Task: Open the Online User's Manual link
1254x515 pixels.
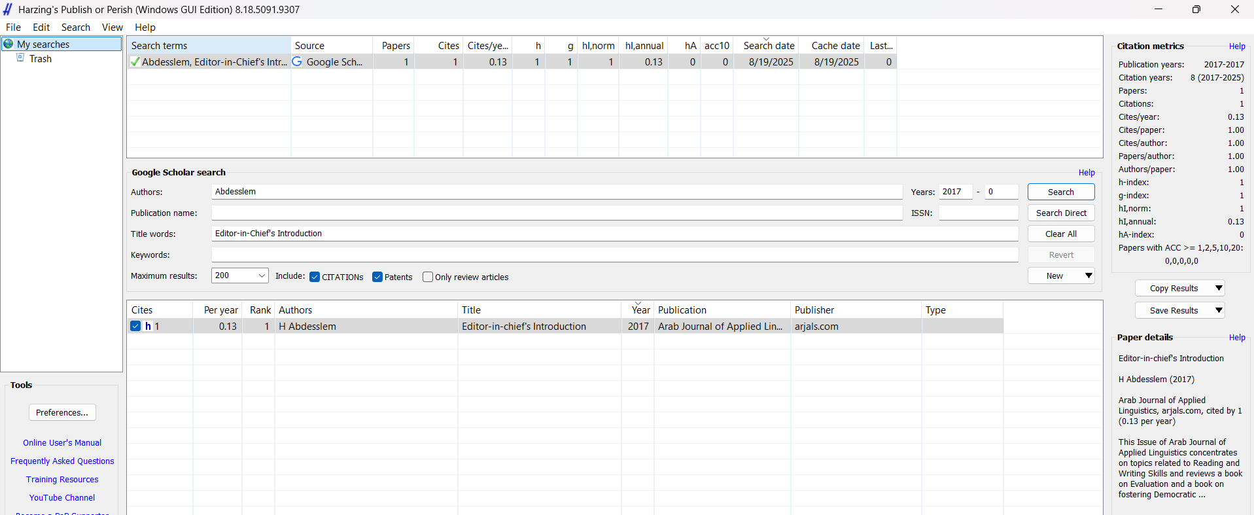Action: [x=62, y=442]
